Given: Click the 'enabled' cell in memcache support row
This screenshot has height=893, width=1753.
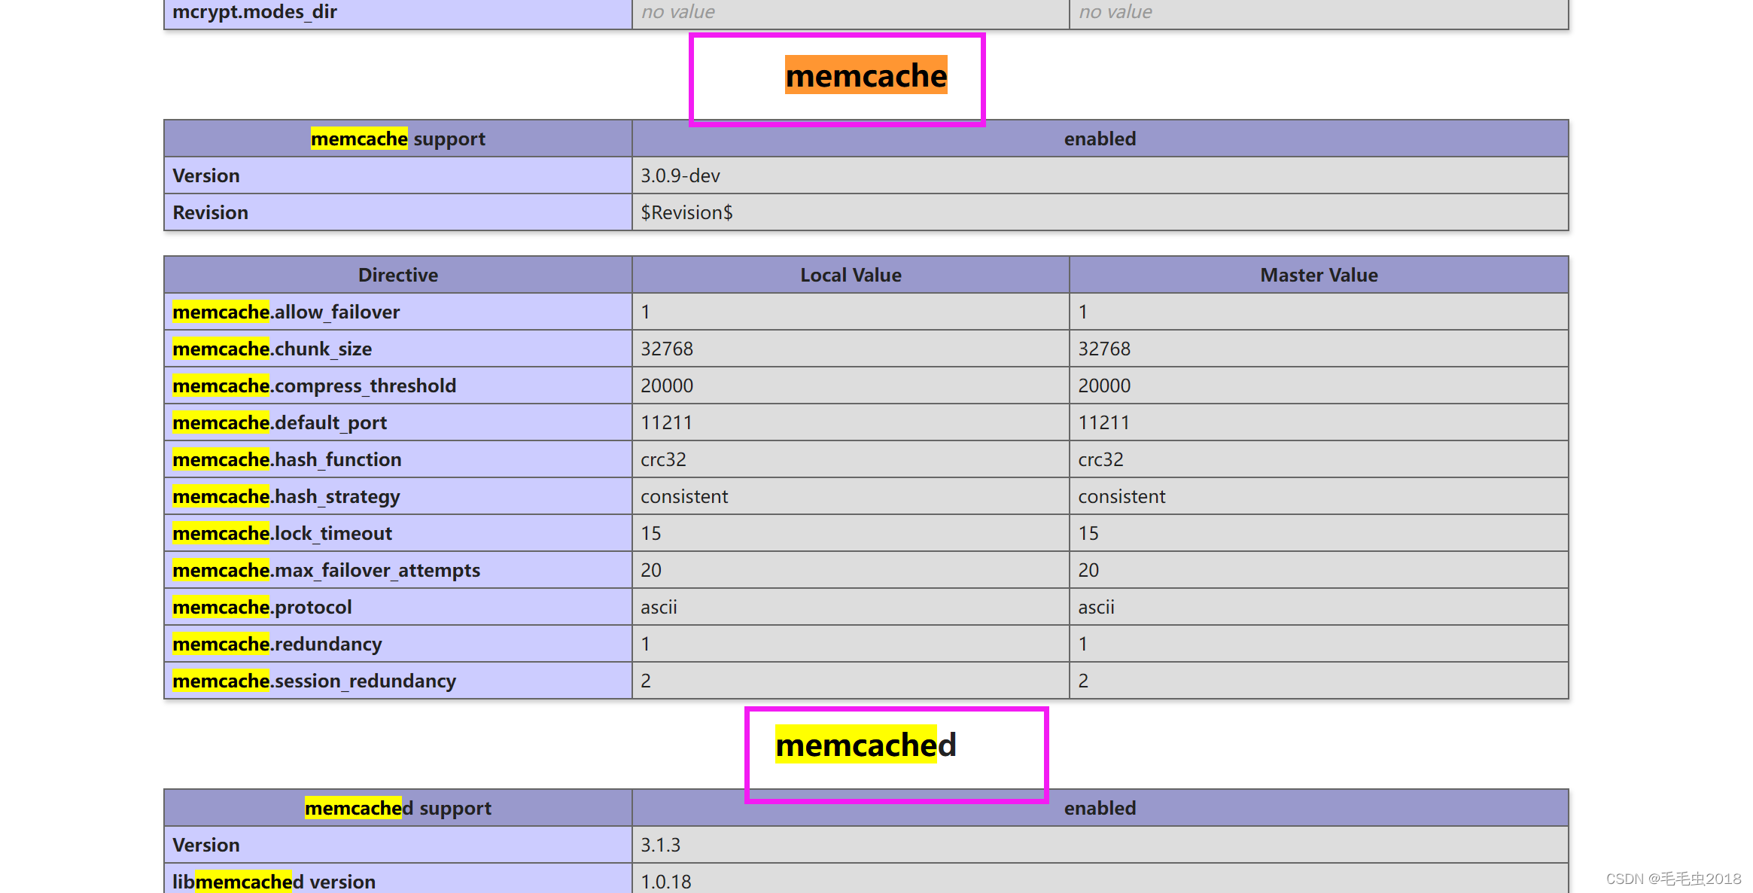Looking at the screenshot, I should coord(1100,139).
